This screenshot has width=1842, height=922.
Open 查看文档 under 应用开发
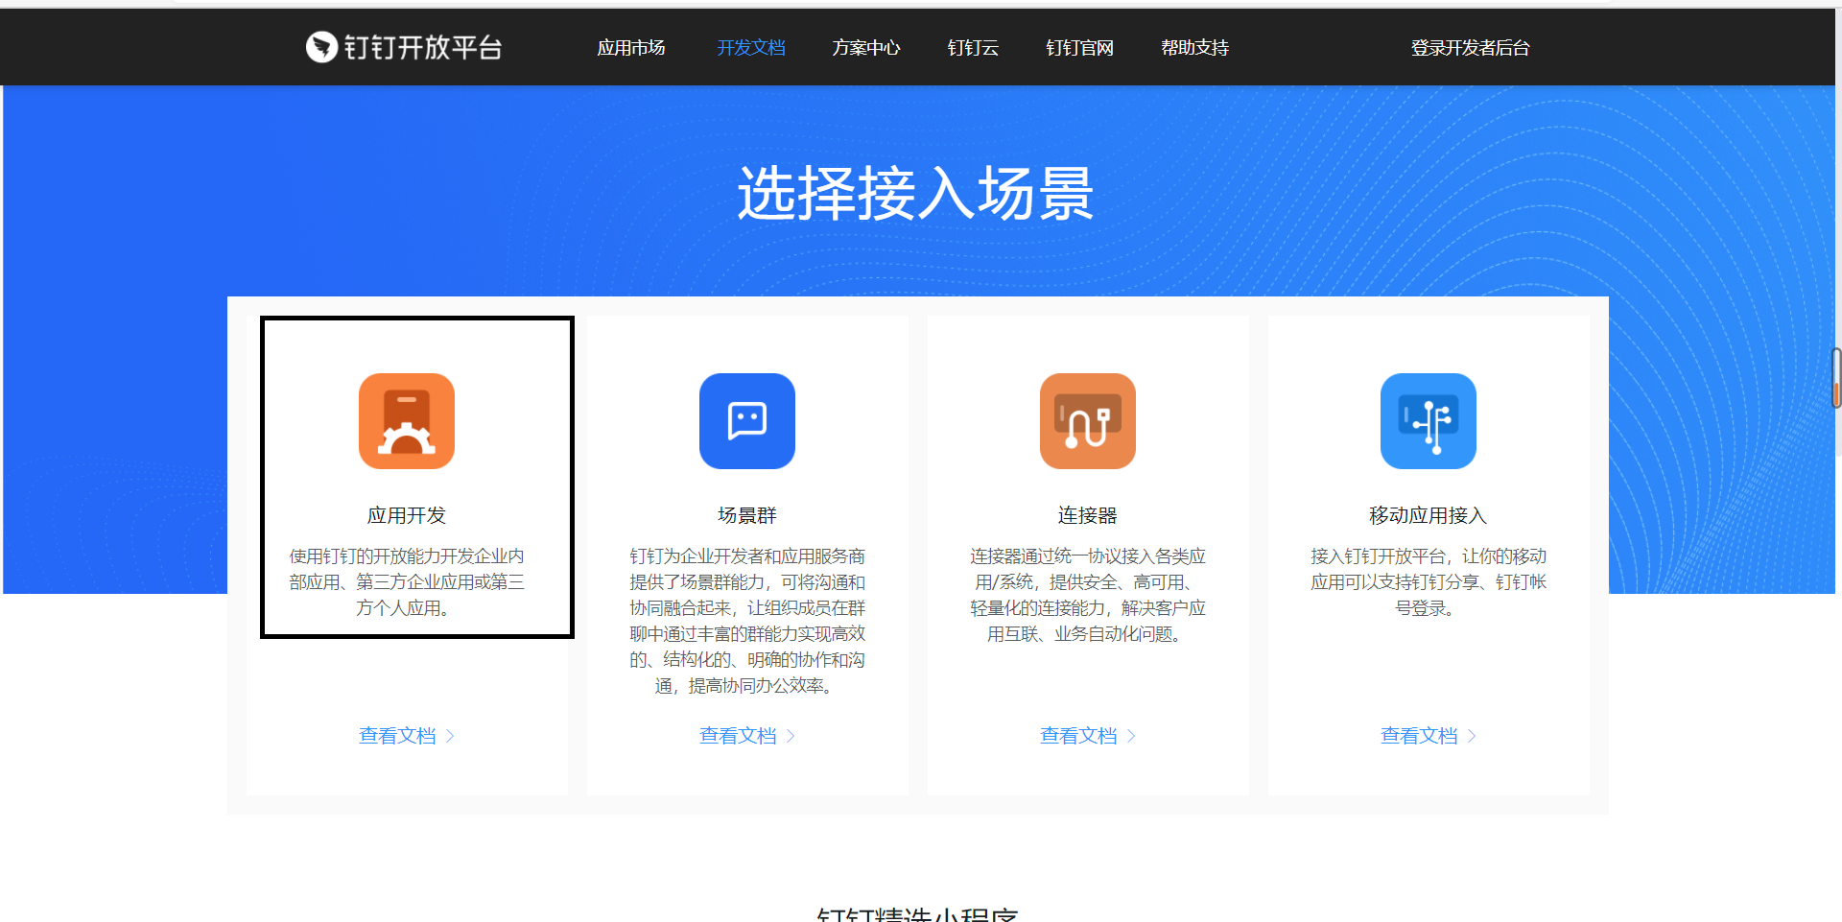click(x=397, y=735)
